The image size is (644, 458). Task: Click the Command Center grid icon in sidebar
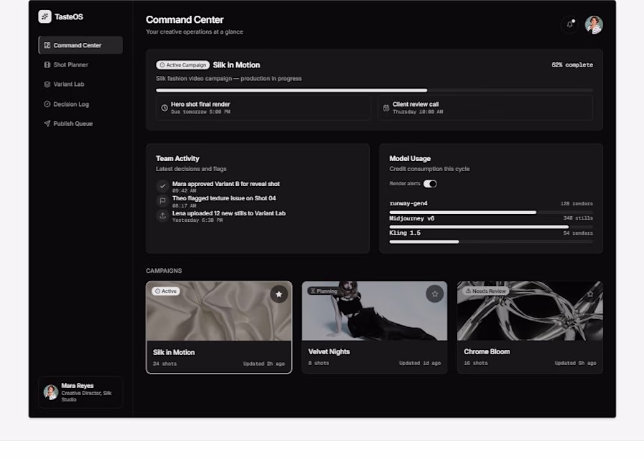click(x=47, y=45)
